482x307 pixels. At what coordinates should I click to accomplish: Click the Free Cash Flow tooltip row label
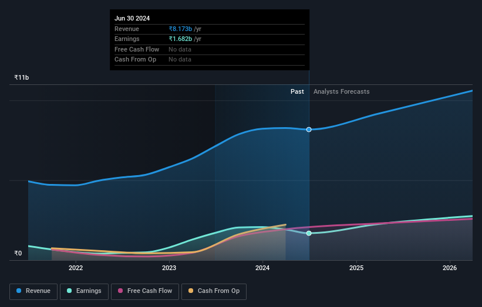137,49
